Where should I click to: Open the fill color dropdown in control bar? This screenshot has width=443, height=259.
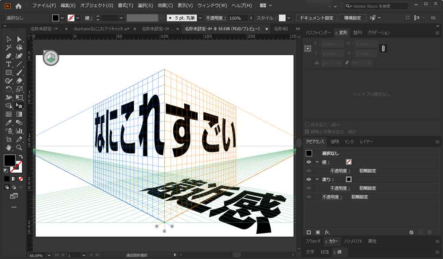point(63,18)
